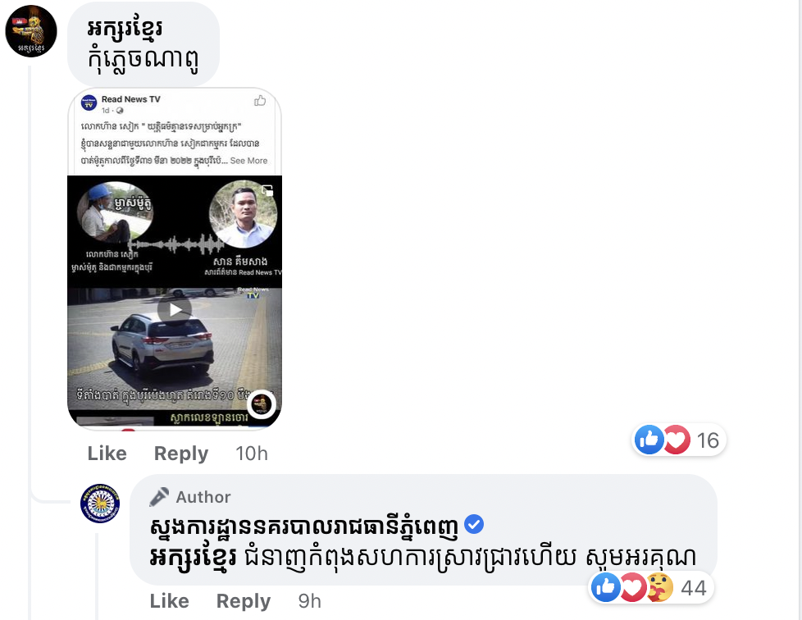
Task: Click heart reaction icon beside count 16
Action: (x=677, y=440)
